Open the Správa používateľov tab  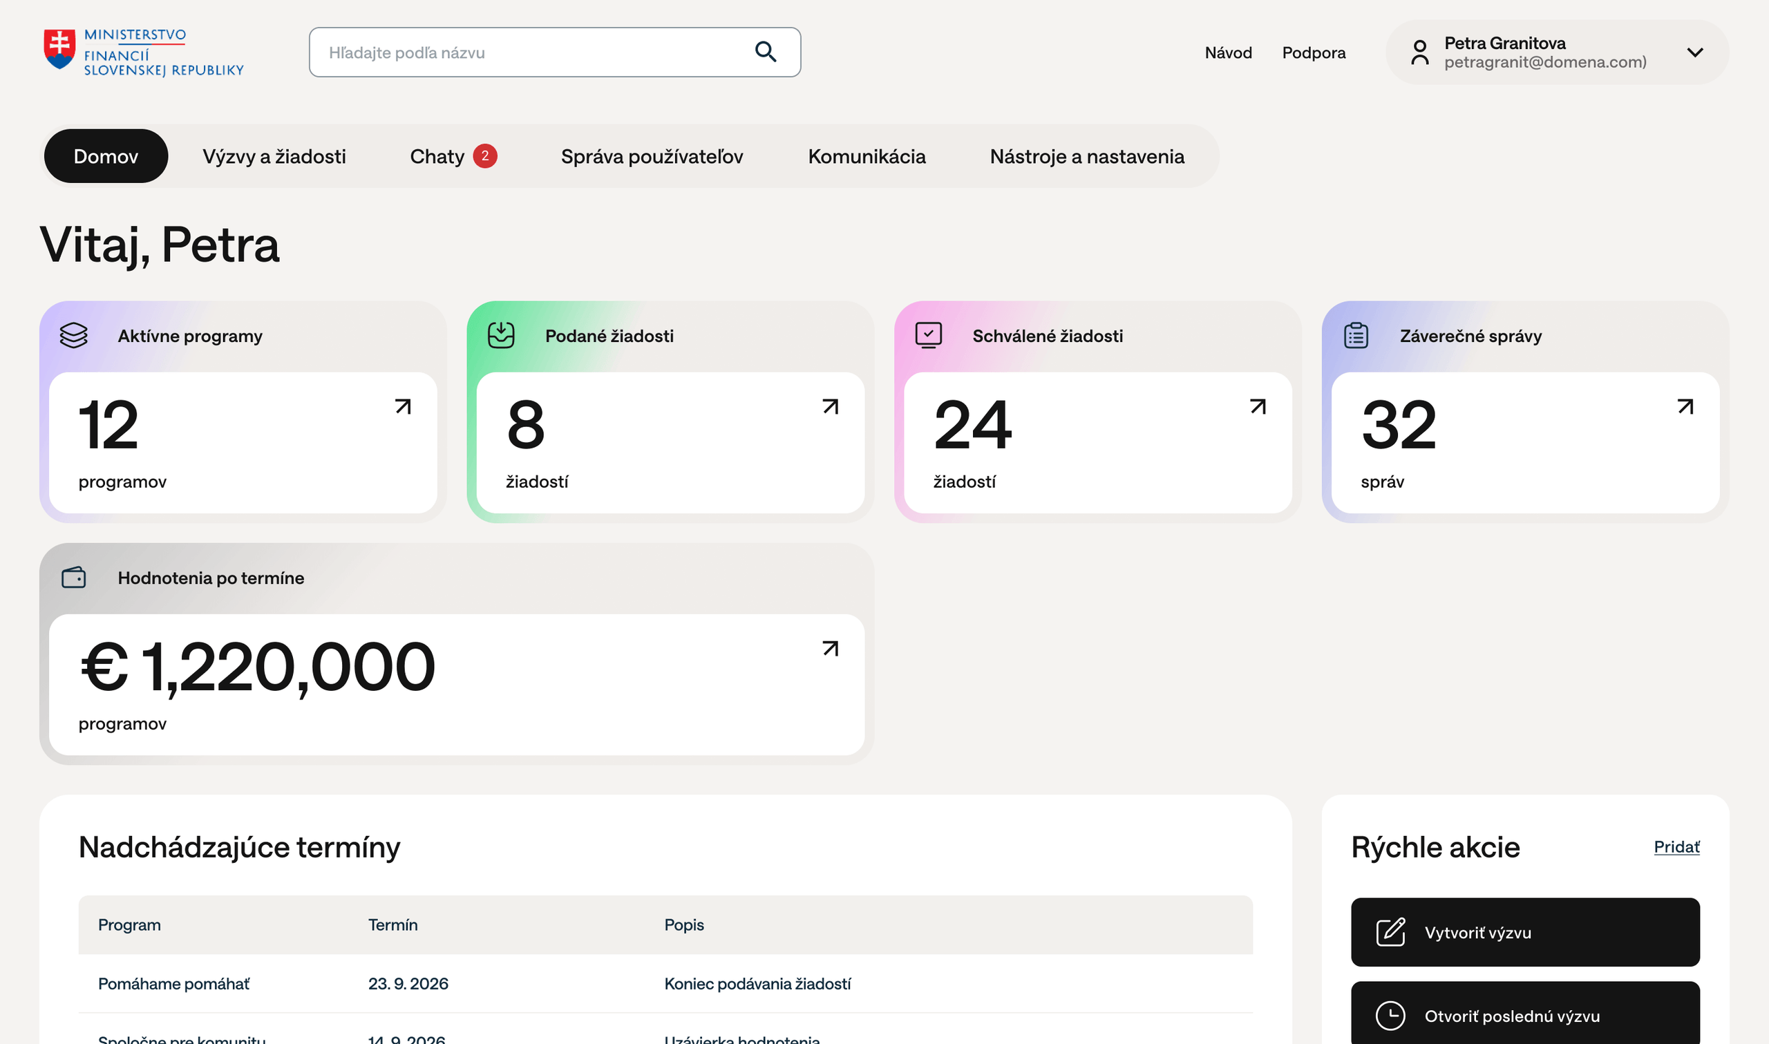click(652, 156)
